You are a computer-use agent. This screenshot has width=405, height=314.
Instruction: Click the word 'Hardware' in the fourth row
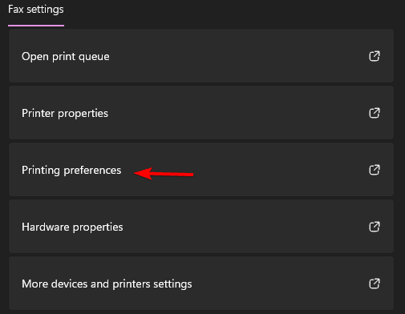pyautogui.click(x=46, y=227)
